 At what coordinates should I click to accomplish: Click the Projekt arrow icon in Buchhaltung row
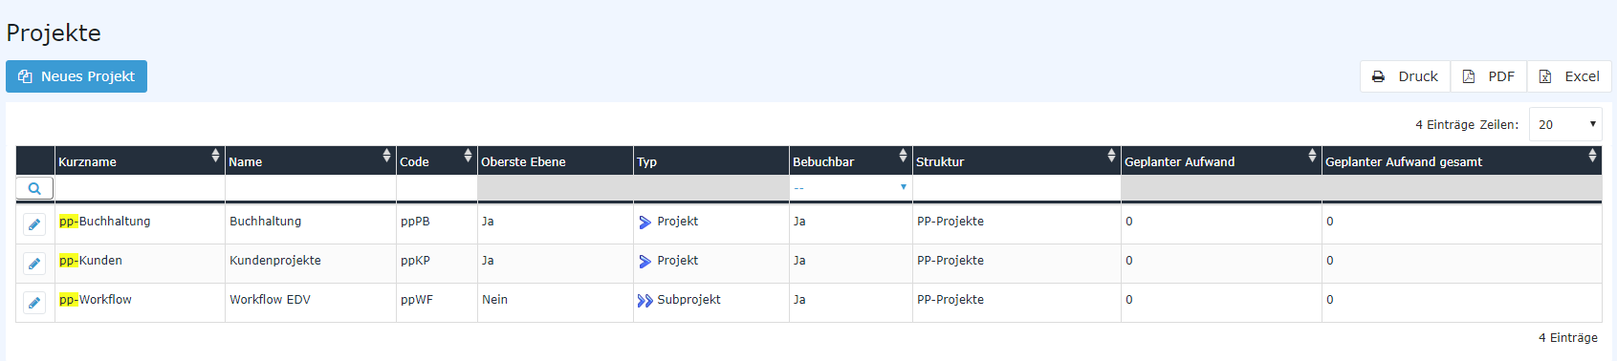coord(645,223)
